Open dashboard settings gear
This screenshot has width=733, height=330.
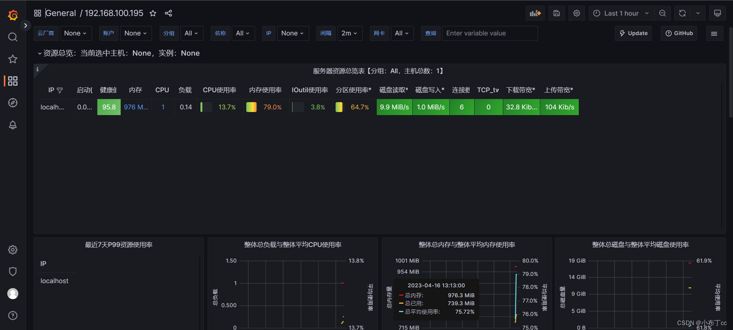point(576,13)
